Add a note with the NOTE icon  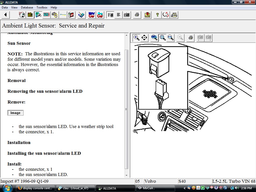[x=147, y=15]
